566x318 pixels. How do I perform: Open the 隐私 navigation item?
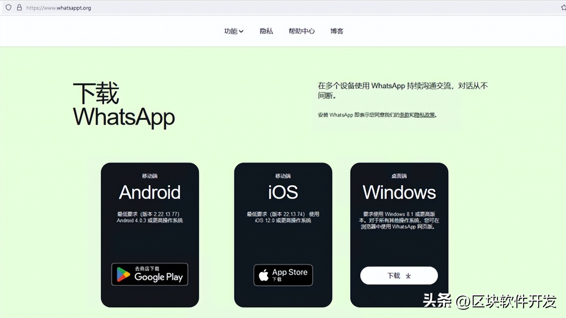pos(266,31)
